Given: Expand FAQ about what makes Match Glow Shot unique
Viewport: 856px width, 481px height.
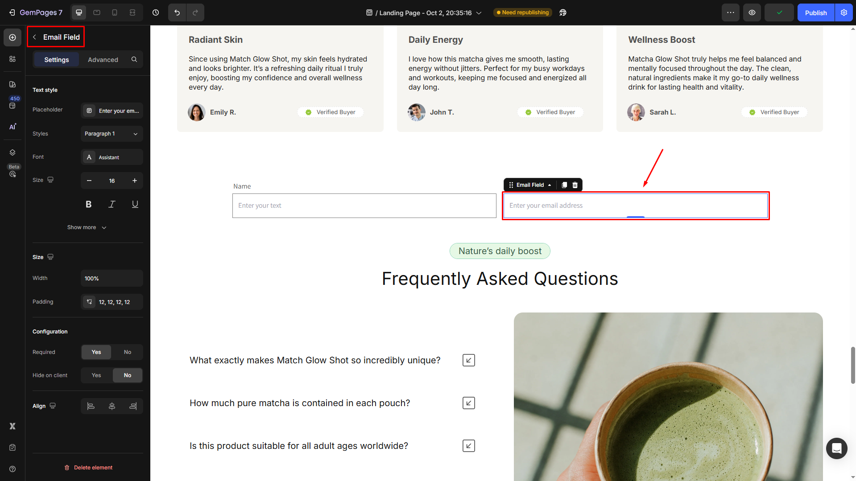Looking at the screenshot, I should [469, 360].
